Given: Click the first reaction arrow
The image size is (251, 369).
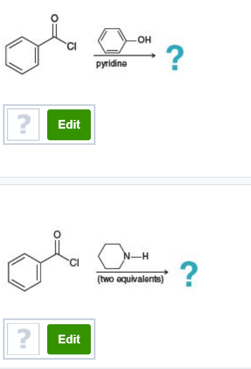Looking at the screenshot, I should click(125, 55).
